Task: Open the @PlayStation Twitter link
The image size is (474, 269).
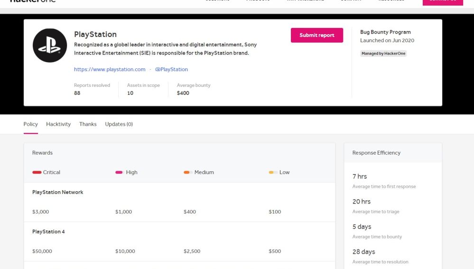Action: (x=171, y=69)
